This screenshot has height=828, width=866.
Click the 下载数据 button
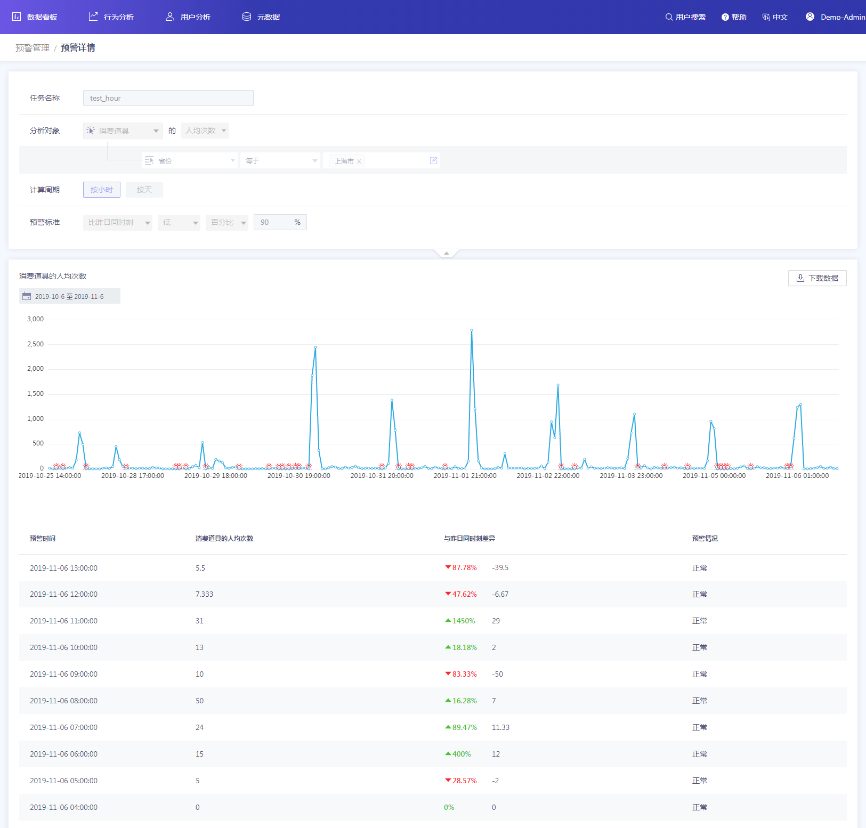click(817, 278)
